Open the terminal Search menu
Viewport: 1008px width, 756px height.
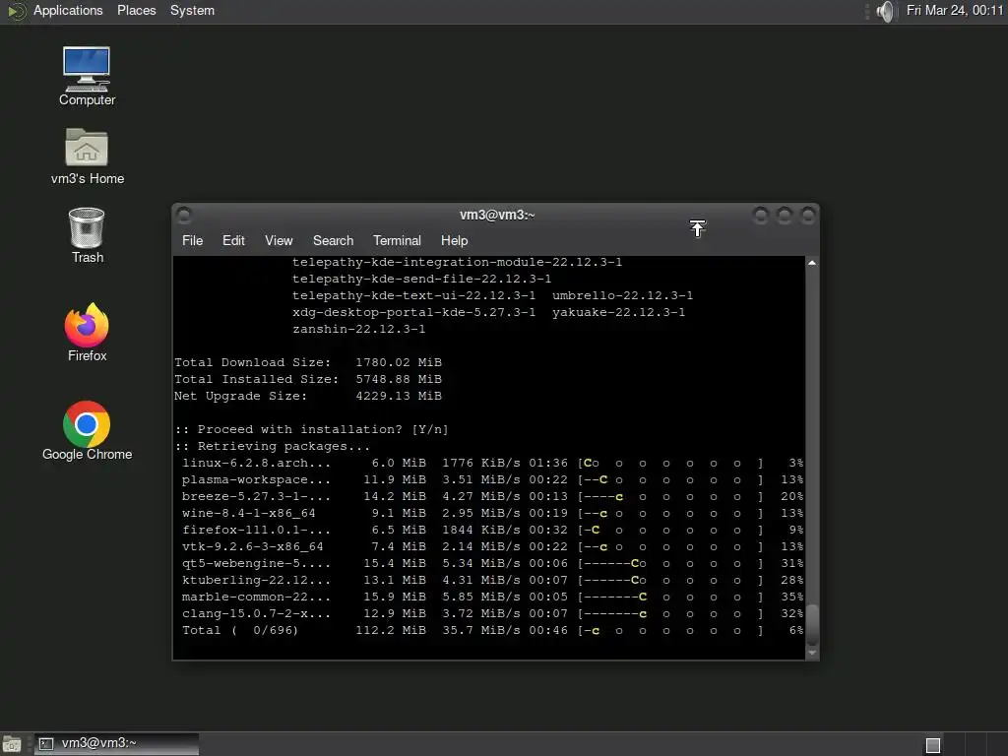333,240
